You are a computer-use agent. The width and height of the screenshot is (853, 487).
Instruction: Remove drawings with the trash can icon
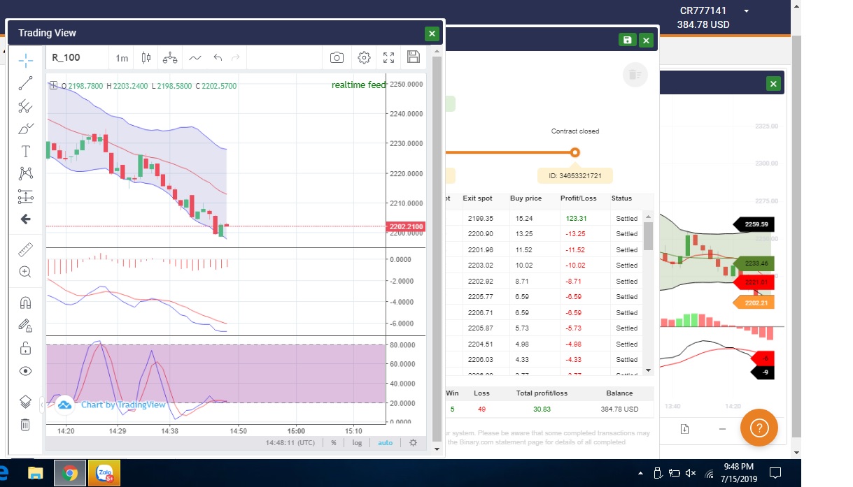click(x=25, y=425)
